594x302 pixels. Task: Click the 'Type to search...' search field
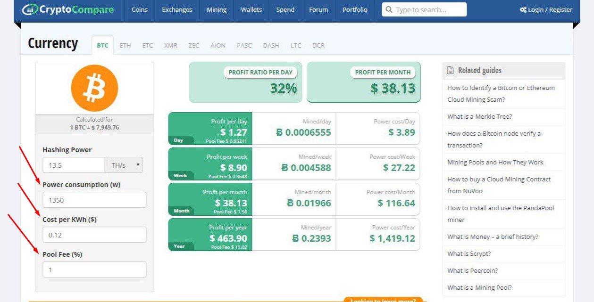pos(424,10)
